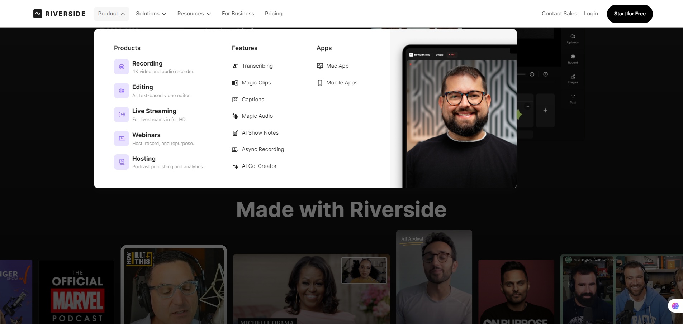The width and height of the screenshot is (683, 324).
Task: Click the Text tool icon in studio sidebar
Action: point(573,97)
